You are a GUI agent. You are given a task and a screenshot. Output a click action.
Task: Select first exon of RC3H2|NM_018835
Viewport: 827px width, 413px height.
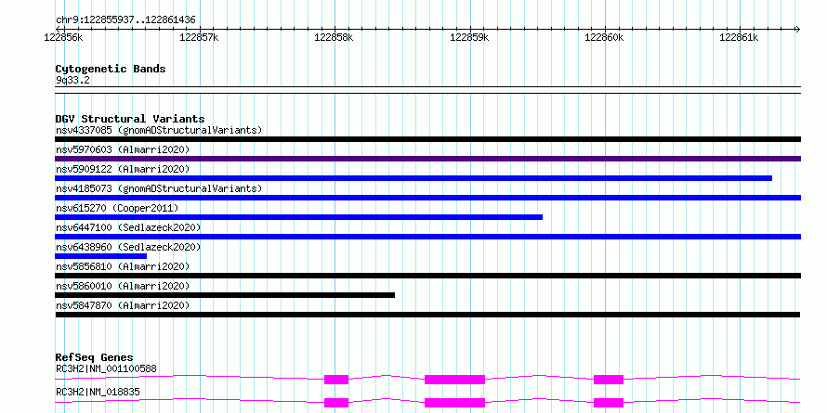click(x=336, y=403)
